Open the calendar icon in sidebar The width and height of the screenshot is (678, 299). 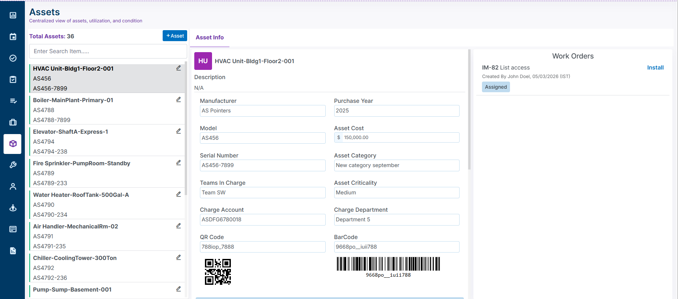tap(13, 37)
